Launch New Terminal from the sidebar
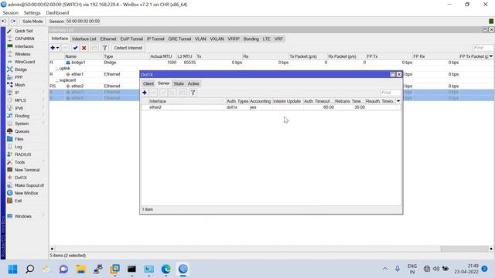Screen dimensions: 495x278 (x=27, y=170)
